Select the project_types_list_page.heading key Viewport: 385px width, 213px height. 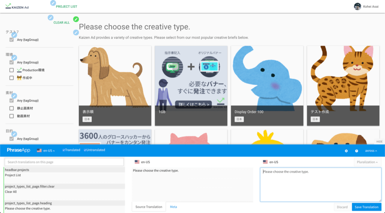point(65,203)
